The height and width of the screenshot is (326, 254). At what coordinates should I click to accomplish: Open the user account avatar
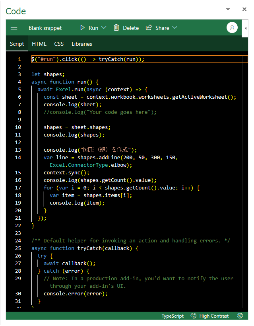pyautogui.click(x=232, y=28)
